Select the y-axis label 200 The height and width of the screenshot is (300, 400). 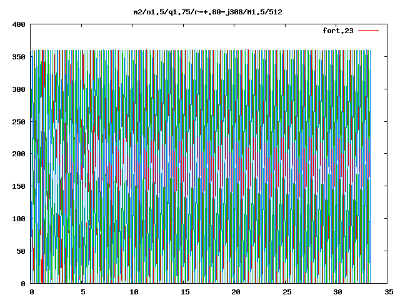coord(19,154)
